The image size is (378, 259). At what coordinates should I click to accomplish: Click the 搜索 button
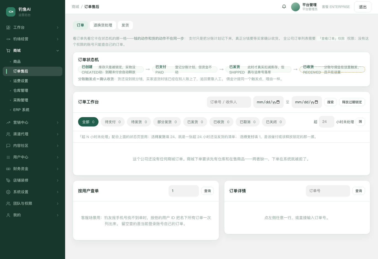pyautogui.click(x=331, y=102)
